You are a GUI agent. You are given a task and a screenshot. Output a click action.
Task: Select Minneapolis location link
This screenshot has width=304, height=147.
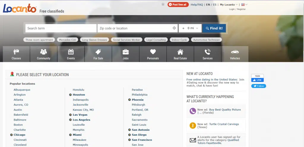[x=80, y=145]
